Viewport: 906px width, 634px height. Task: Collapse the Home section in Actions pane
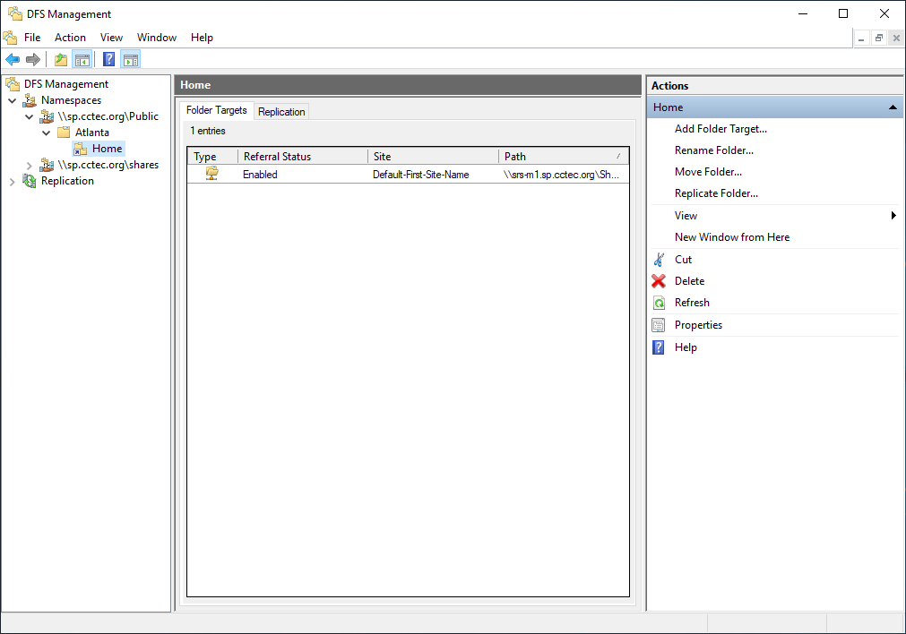(x=893, y=107)
